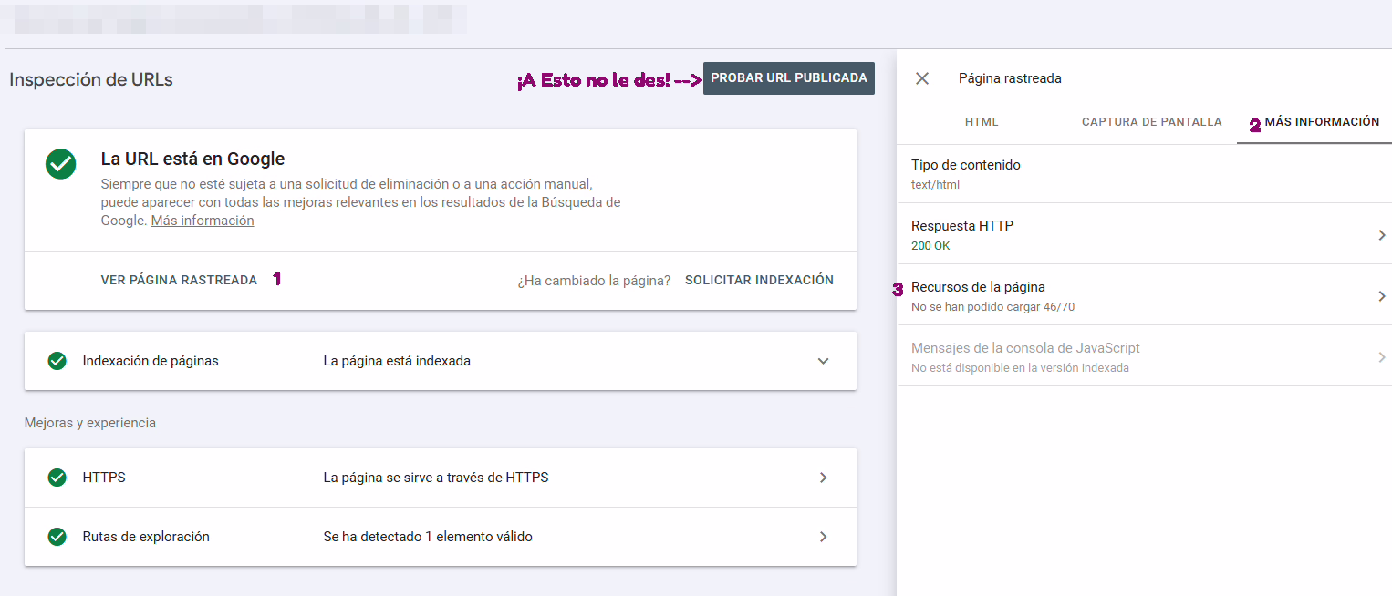Select the Más información tab

(x=1321, y=122)
